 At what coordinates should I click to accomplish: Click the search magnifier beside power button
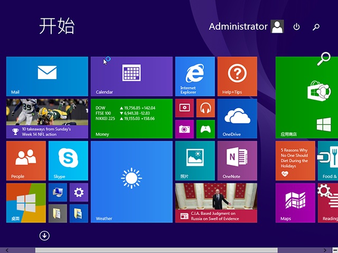pyautogui.click(x=316, y=27)
